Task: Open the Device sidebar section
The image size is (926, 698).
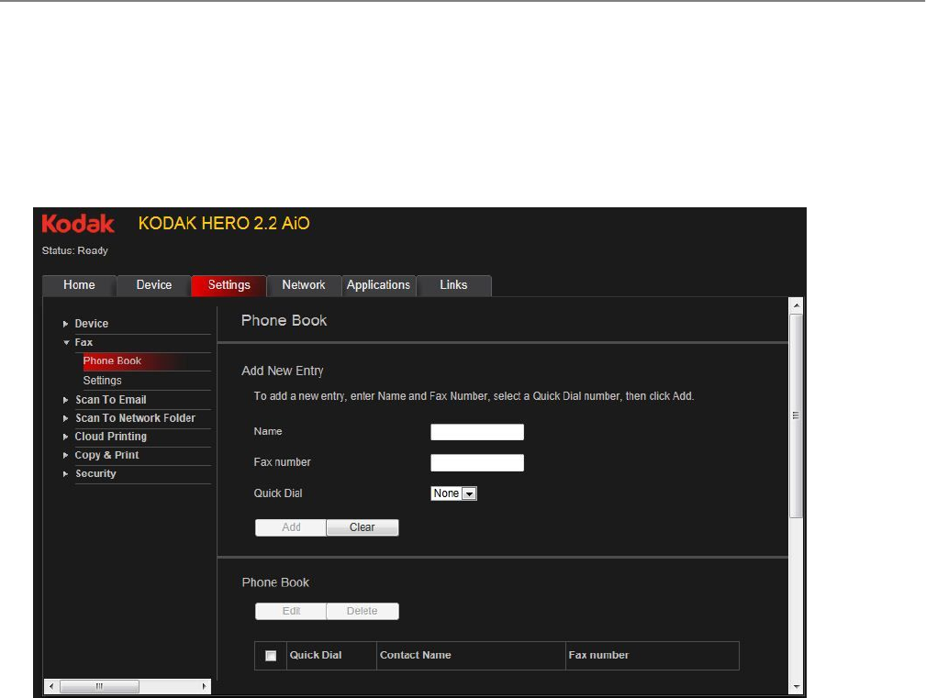Action: (92, 324)
